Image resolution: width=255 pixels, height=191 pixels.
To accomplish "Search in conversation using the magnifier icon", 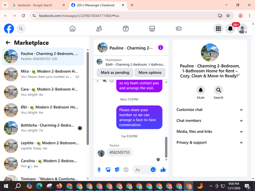I will click(x=218, y=90).
